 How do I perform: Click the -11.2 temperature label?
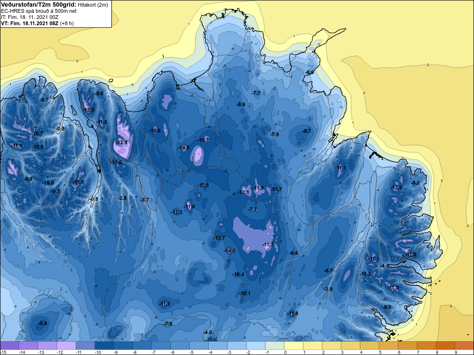[365, 274]
